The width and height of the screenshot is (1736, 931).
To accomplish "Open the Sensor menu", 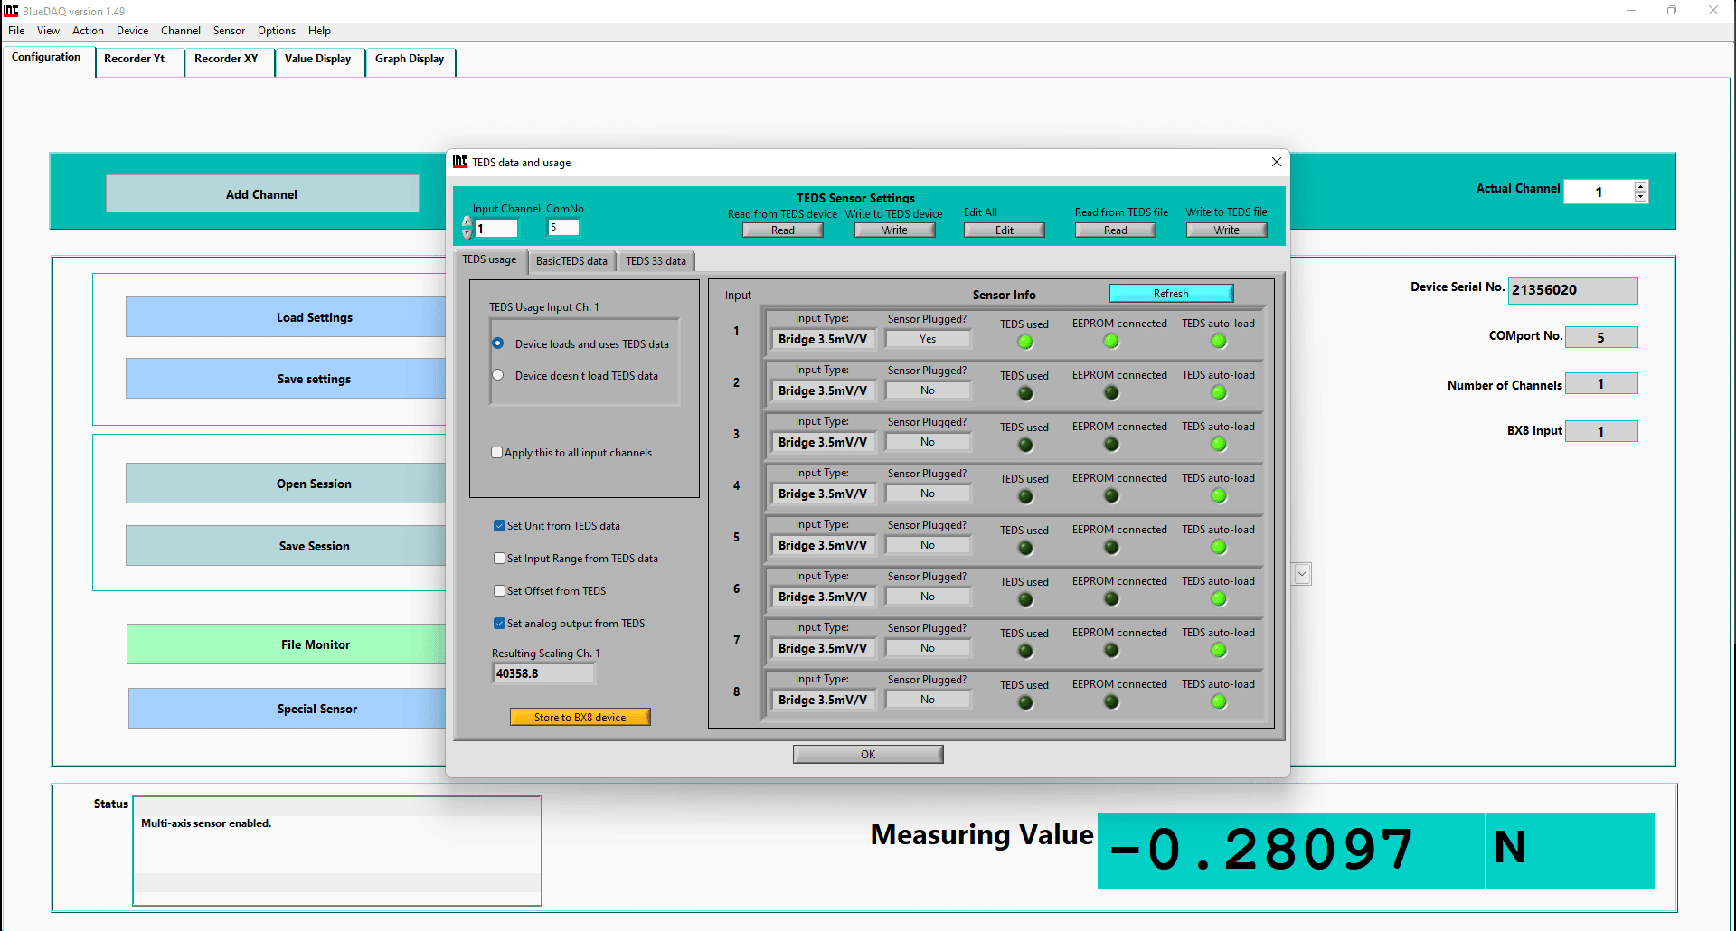I will [x=229, y=31].
